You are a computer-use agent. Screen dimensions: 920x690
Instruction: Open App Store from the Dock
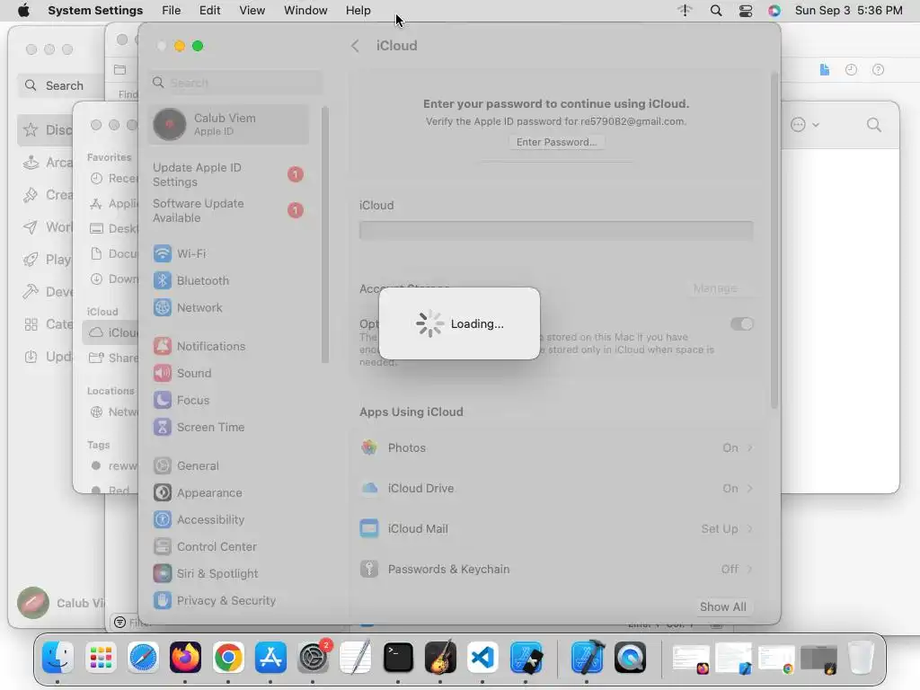coord(270,657)
